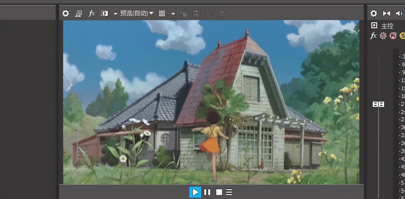405x199 pixels.
Task: Expand the grid overlays dropdown arrow
Action: (173, 14)
